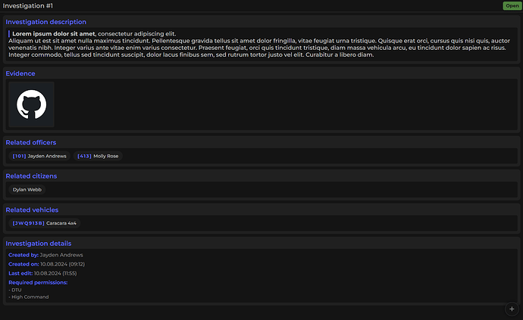Click the Related citizens heading
The width and height of the screenshot is (523, 320).
[31, 176]
